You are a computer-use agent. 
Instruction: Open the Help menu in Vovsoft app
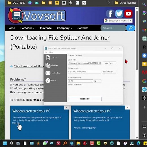pos(51,52)
